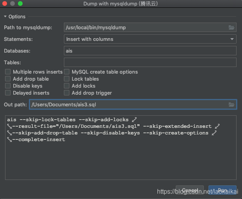Check Add drop trigger option

coord(67,93)
